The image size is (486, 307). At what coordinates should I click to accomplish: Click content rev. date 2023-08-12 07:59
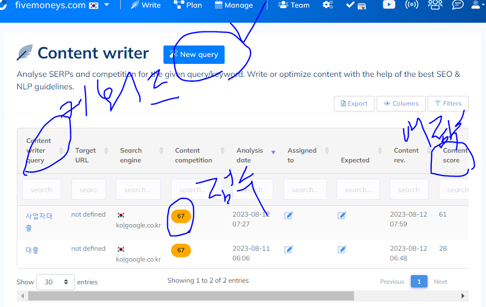(x=409, y=219)
